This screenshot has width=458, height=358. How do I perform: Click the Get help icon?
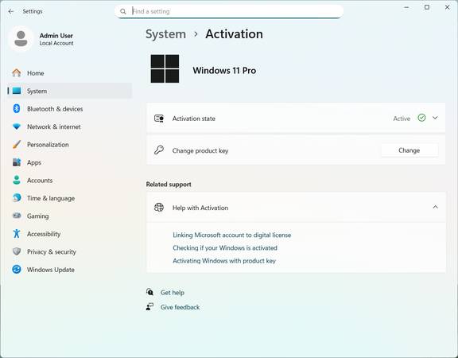pos(149,292)
